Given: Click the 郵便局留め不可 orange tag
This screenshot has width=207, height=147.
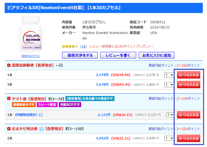Looking at the screenshot, I should tap(24, 104).
